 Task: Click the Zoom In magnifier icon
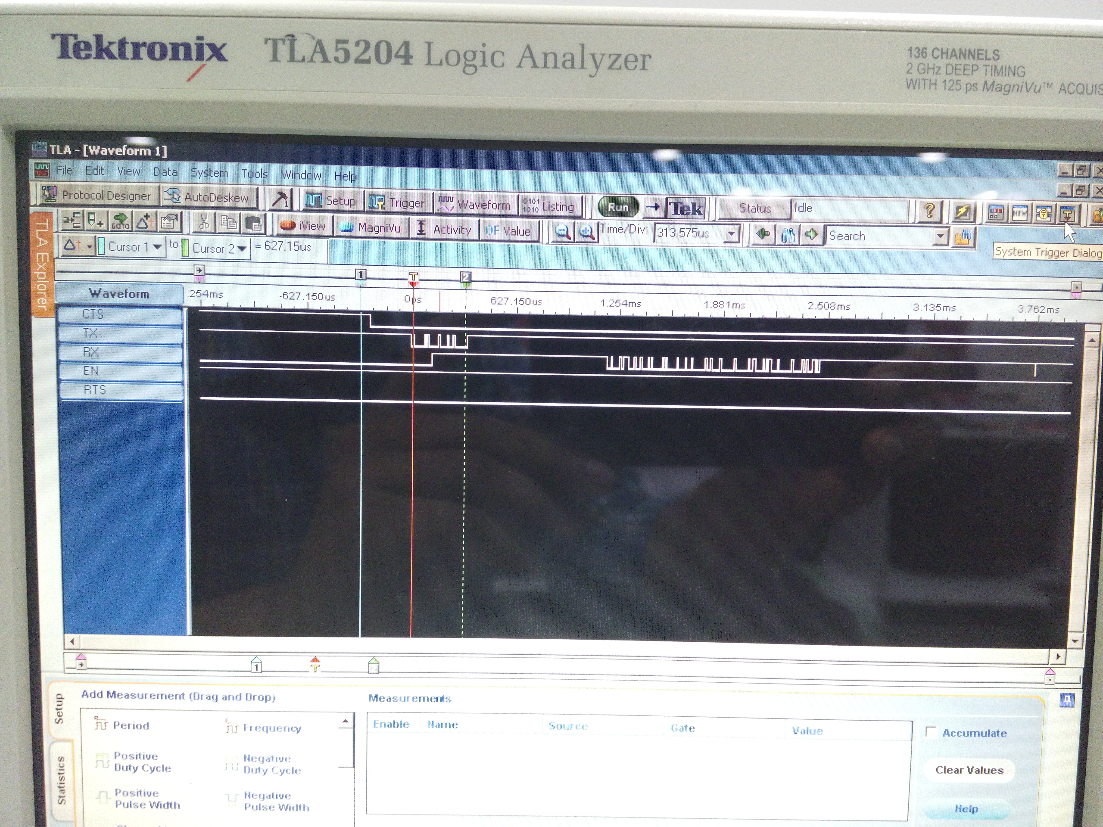[x=586, y=232]
